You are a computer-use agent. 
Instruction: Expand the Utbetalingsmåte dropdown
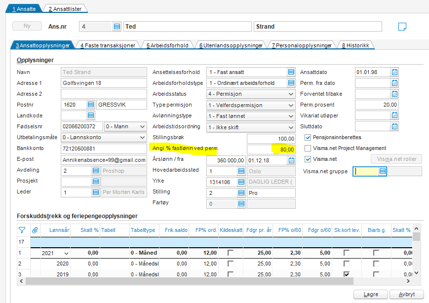142,137
